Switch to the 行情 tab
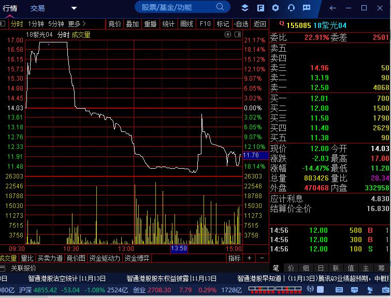This screenshot has height=298, width=391. [10, 8]
